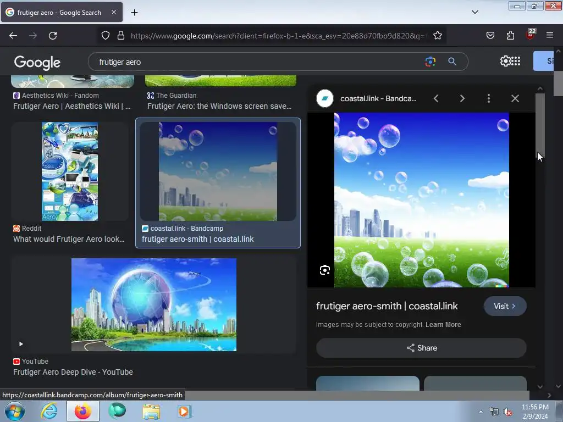
Task: Open the Windows Start menu
Action: (x=14, y=411)
